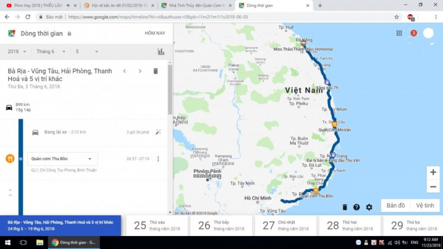Click the car icon next to 899 km
This screenshot has height=249, width=443.
click(x=9, y=107)
